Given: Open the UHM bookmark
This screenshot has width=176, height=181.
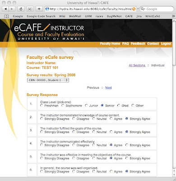Looking at the screenshot, I should tap(88, 16).
